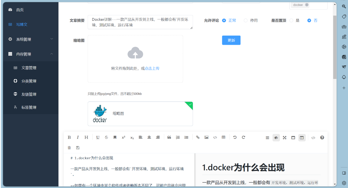Undo the last edit in the editor

click(x=235, y=137)
